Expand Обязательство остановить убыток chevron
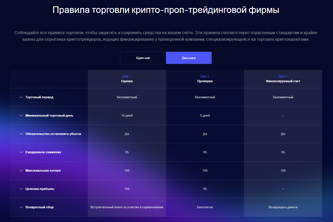333x222 pixels. (x=21, y=134)
